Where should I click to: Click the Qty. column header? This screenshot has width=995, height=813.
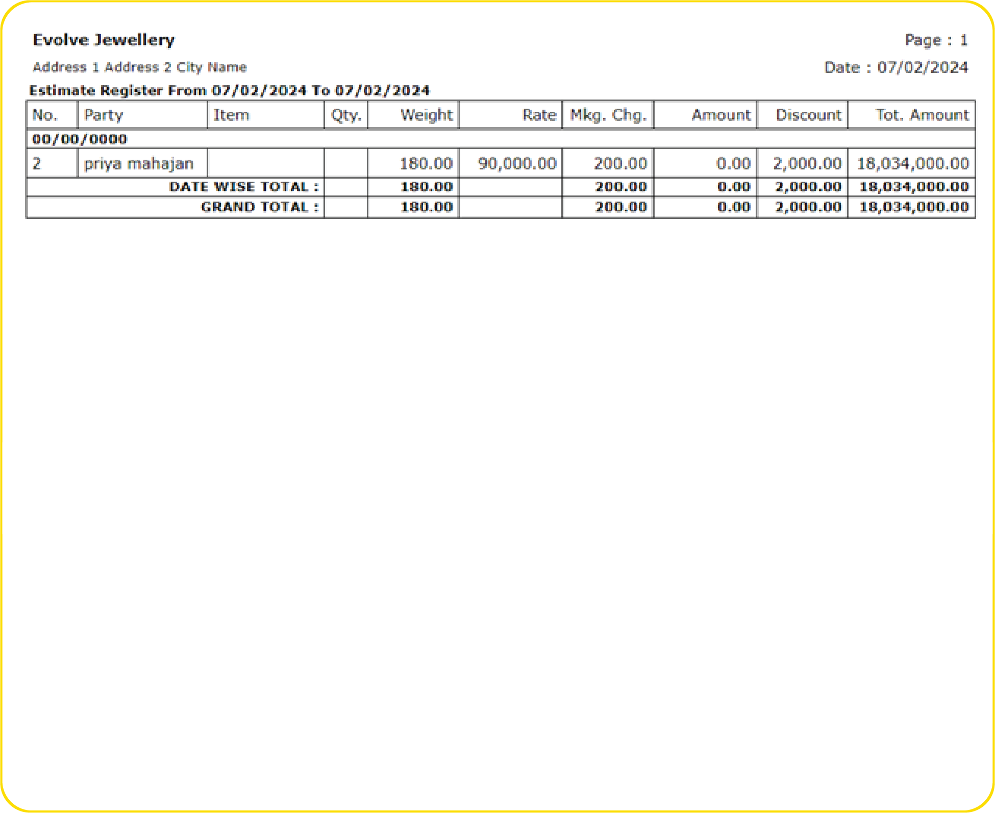point(346,115)
